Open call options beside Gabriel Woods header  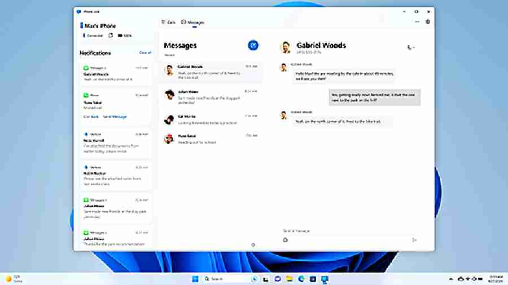click(x=411, y=47)
